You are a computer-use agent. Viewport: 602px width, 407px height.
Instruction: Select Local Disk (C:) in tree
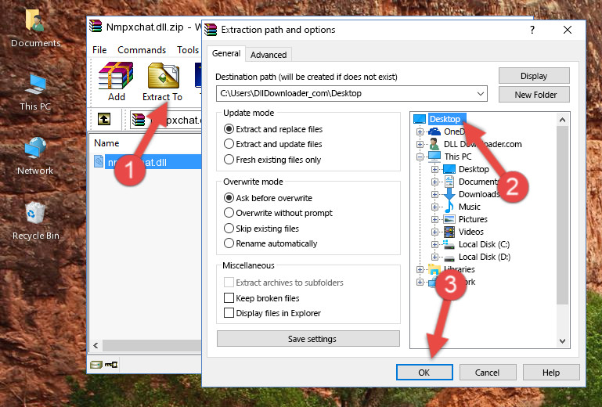click(x=484, y=244)
